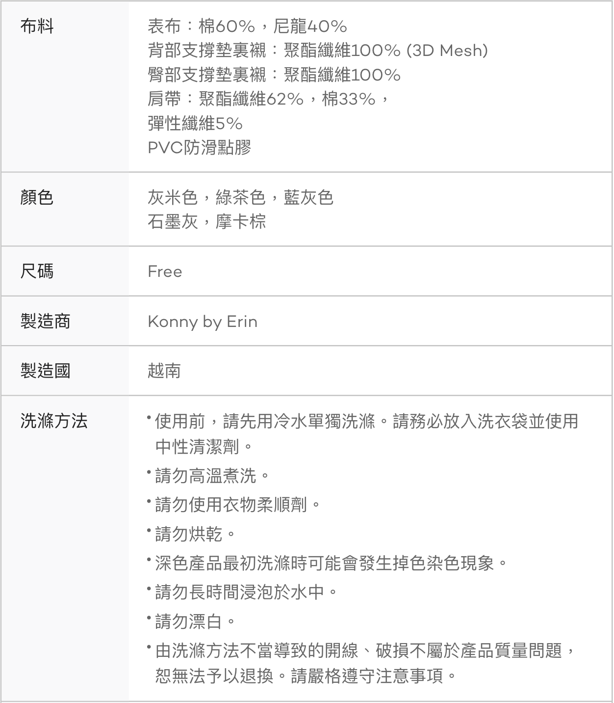The image size is (614, 703).
Task: Click the 表布 cotton and nylon composition line
Action: click(x=247, y=26)
